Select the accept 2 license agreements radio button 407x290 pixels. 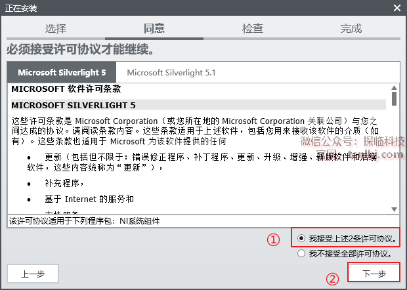click(x=301, y=238)
